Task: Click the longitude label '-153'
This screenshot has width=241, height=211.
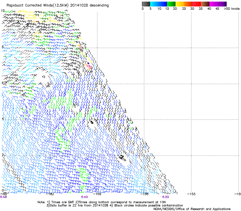Action: pos(191,194)
